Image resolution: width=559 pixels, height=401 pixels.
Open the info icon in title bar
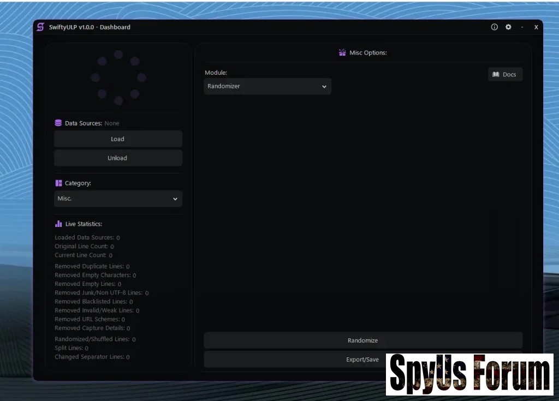tap(495, 27)
